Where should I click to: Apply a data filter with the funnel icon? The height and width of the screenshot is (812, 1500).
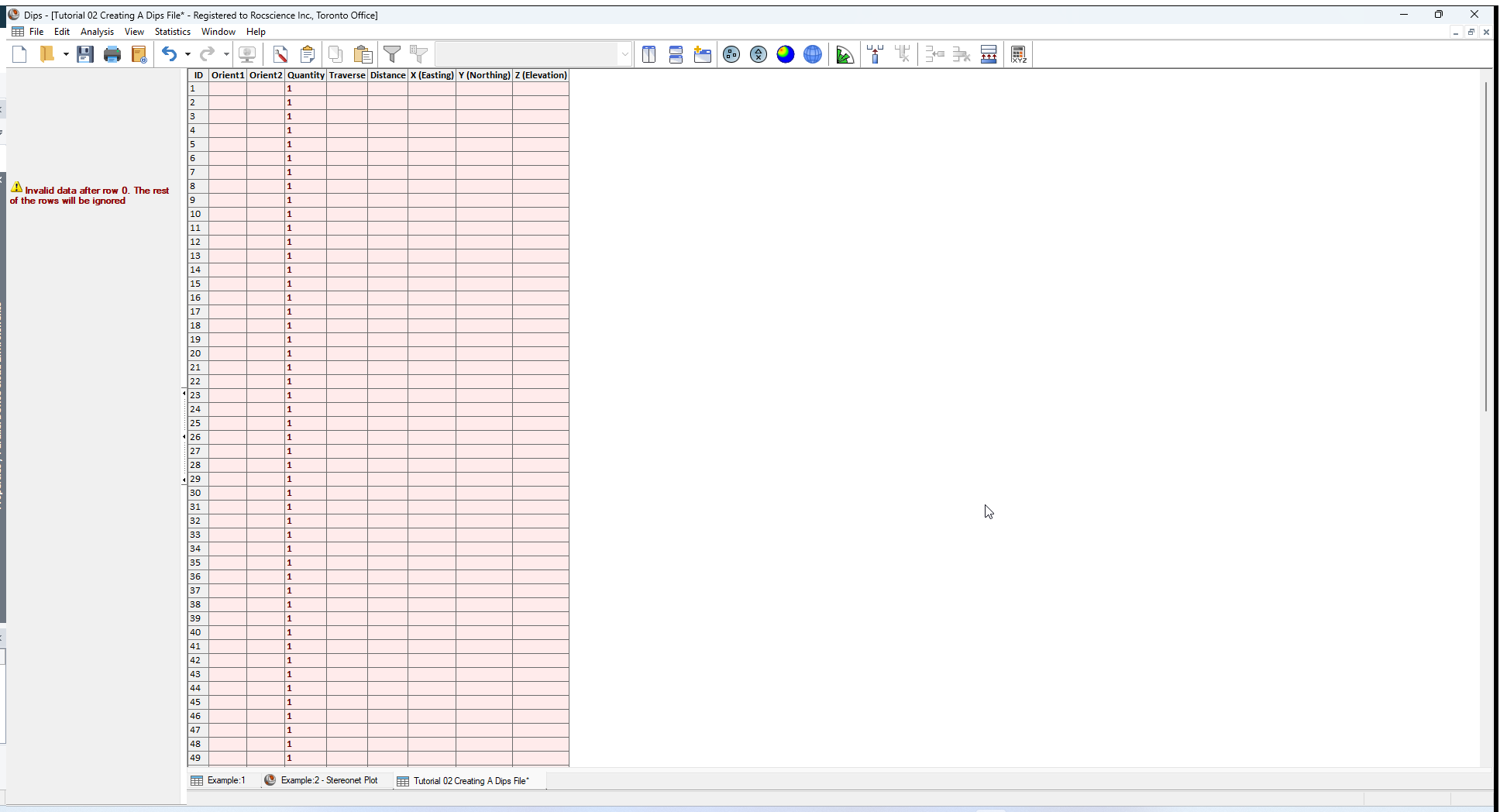(x=393, y=54)
